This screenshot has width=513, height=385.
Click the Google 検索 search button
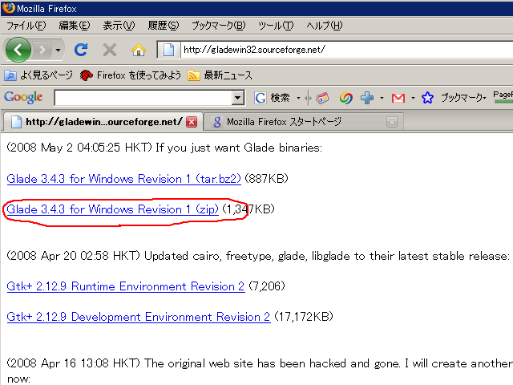(273, 98)
